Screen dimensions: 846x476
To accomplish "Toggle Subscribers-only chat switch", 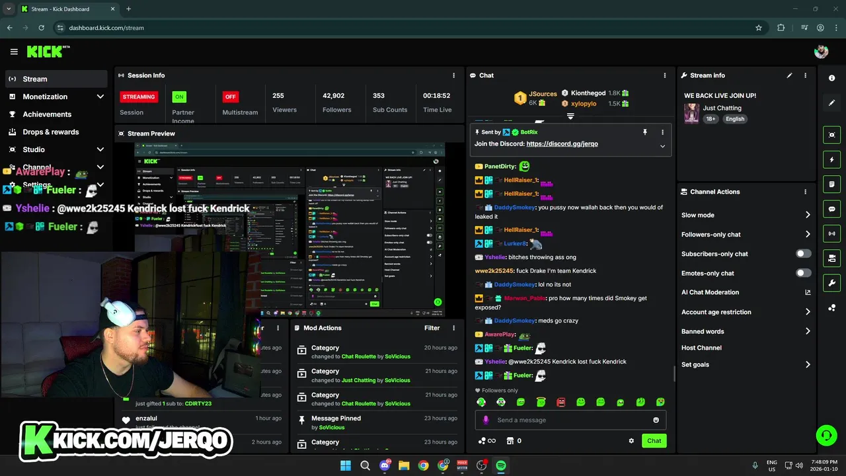I will point(803,254).
